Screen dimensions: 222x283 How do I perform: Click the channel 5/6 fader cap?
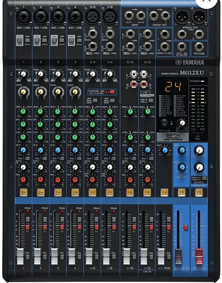click(89, 256)
